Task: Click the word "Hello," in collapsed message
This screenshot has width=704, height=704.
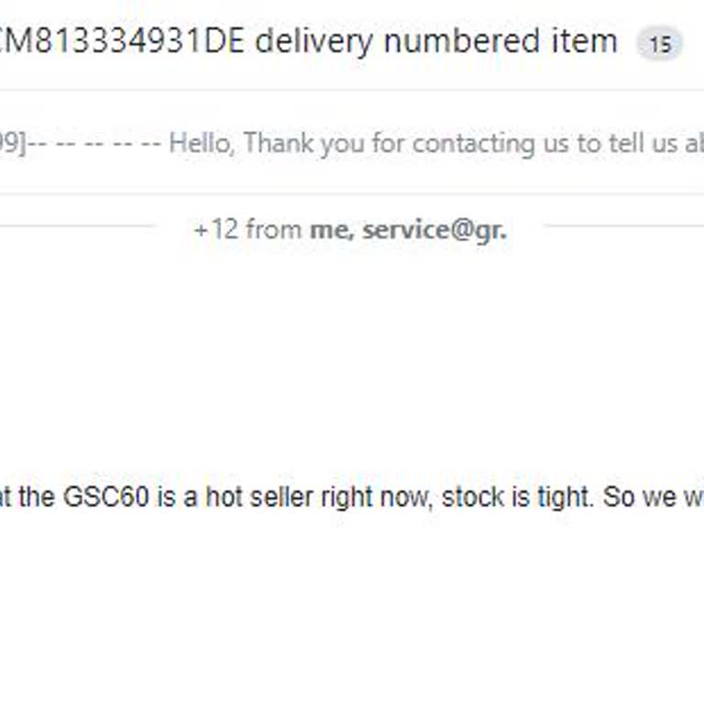Action: pyautogui.click(x=202, y=144)
